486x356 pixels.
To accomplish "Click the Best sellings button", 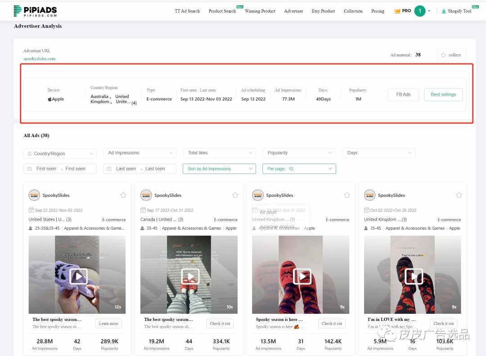I will point(443,95).
